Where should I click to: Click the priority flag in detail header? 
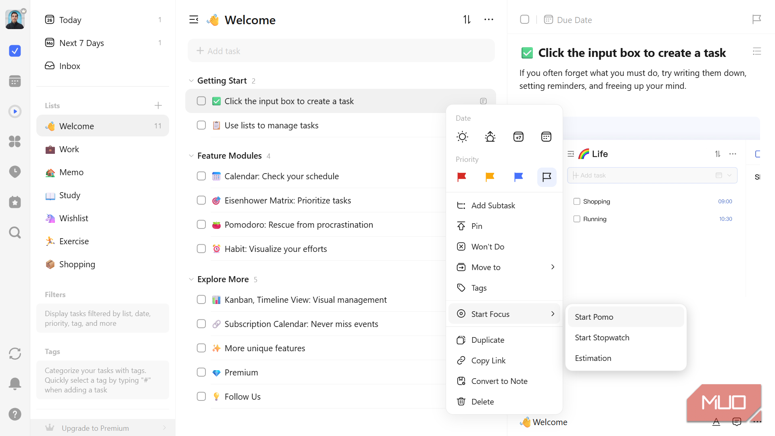click(x=757, y=19)
